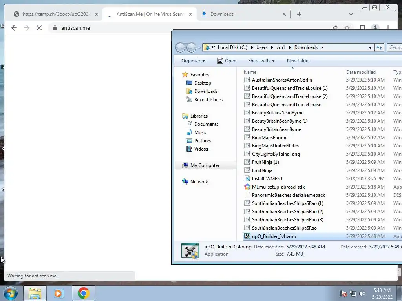Close the AntiScan.Me tab

click(190, 14)
